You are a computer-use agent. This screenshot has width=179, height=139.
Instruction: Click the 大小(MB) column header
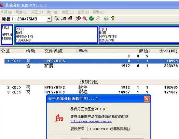click(x=164, y=51)
